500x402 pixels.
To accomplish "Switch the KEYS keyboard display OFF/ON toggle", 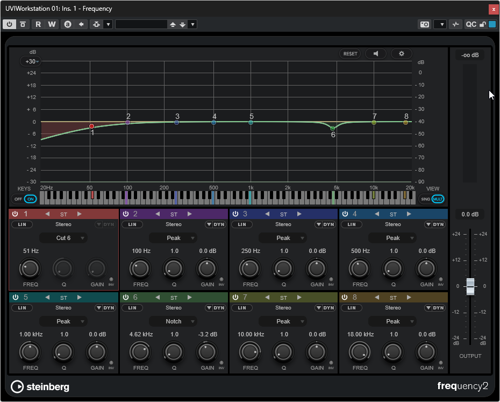I will tap(24, 199).
